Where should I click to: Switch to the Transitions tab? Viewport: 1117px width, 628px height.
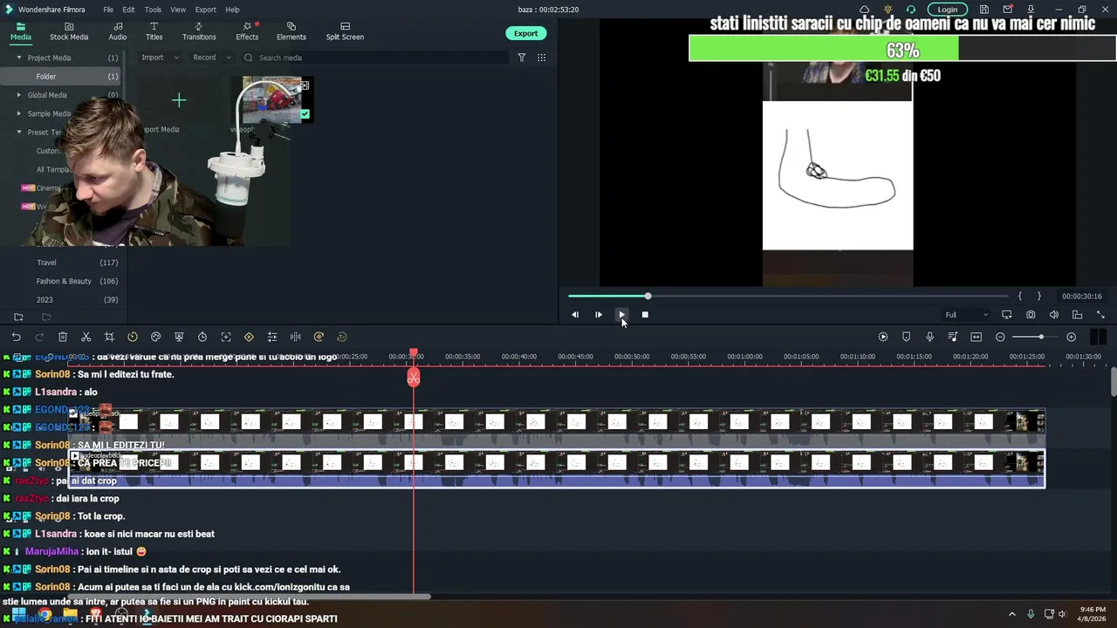pos(199,31)
